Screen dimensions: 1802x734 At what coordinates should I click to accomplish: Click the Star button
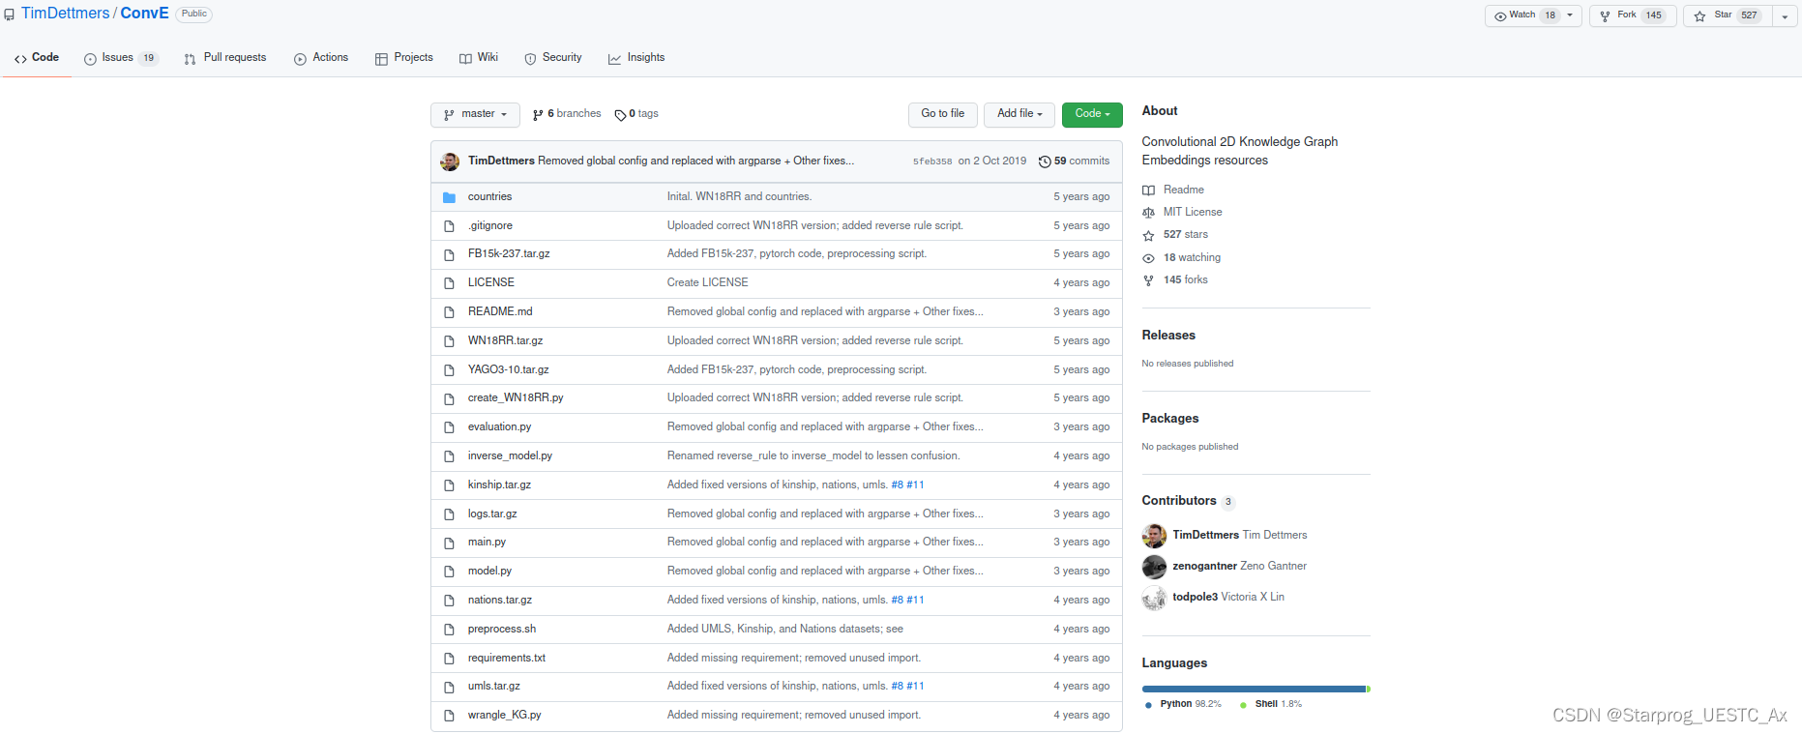pos(1728,15)
